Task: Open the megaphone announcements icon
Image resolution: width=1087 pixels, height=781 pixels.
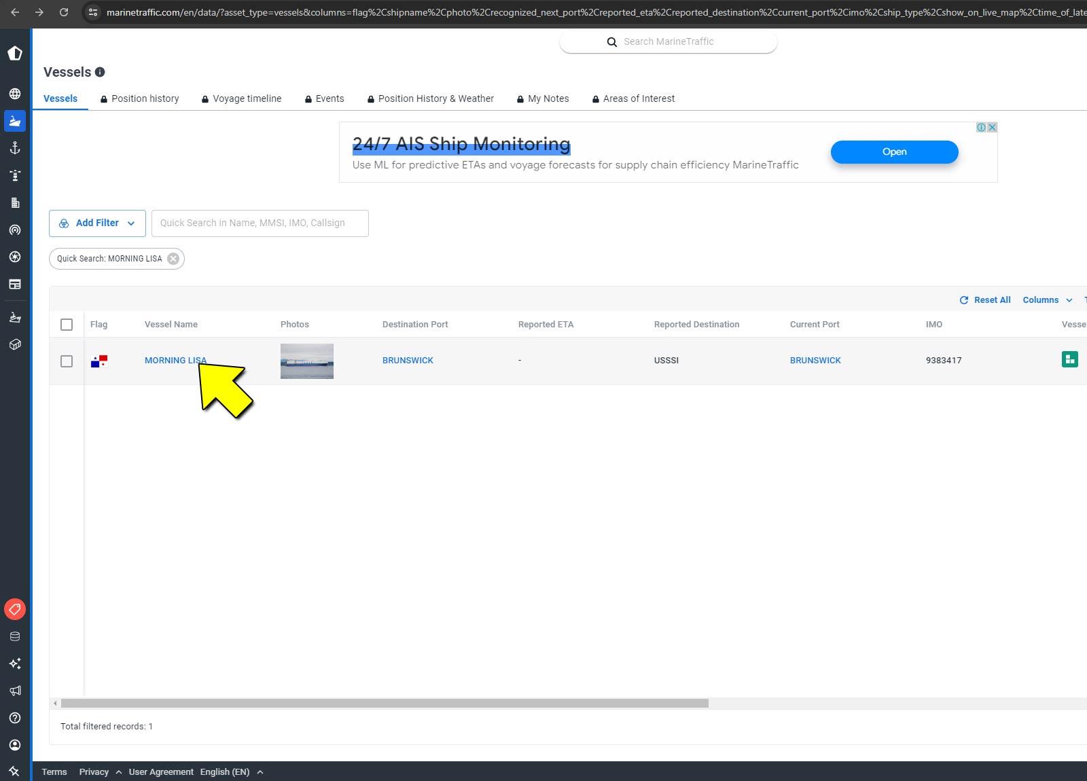Action: [x=15, y=691]
